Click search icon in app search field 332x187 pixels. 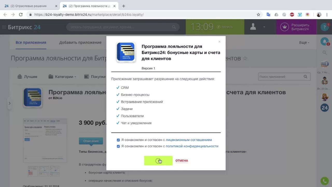click(306, 77)
